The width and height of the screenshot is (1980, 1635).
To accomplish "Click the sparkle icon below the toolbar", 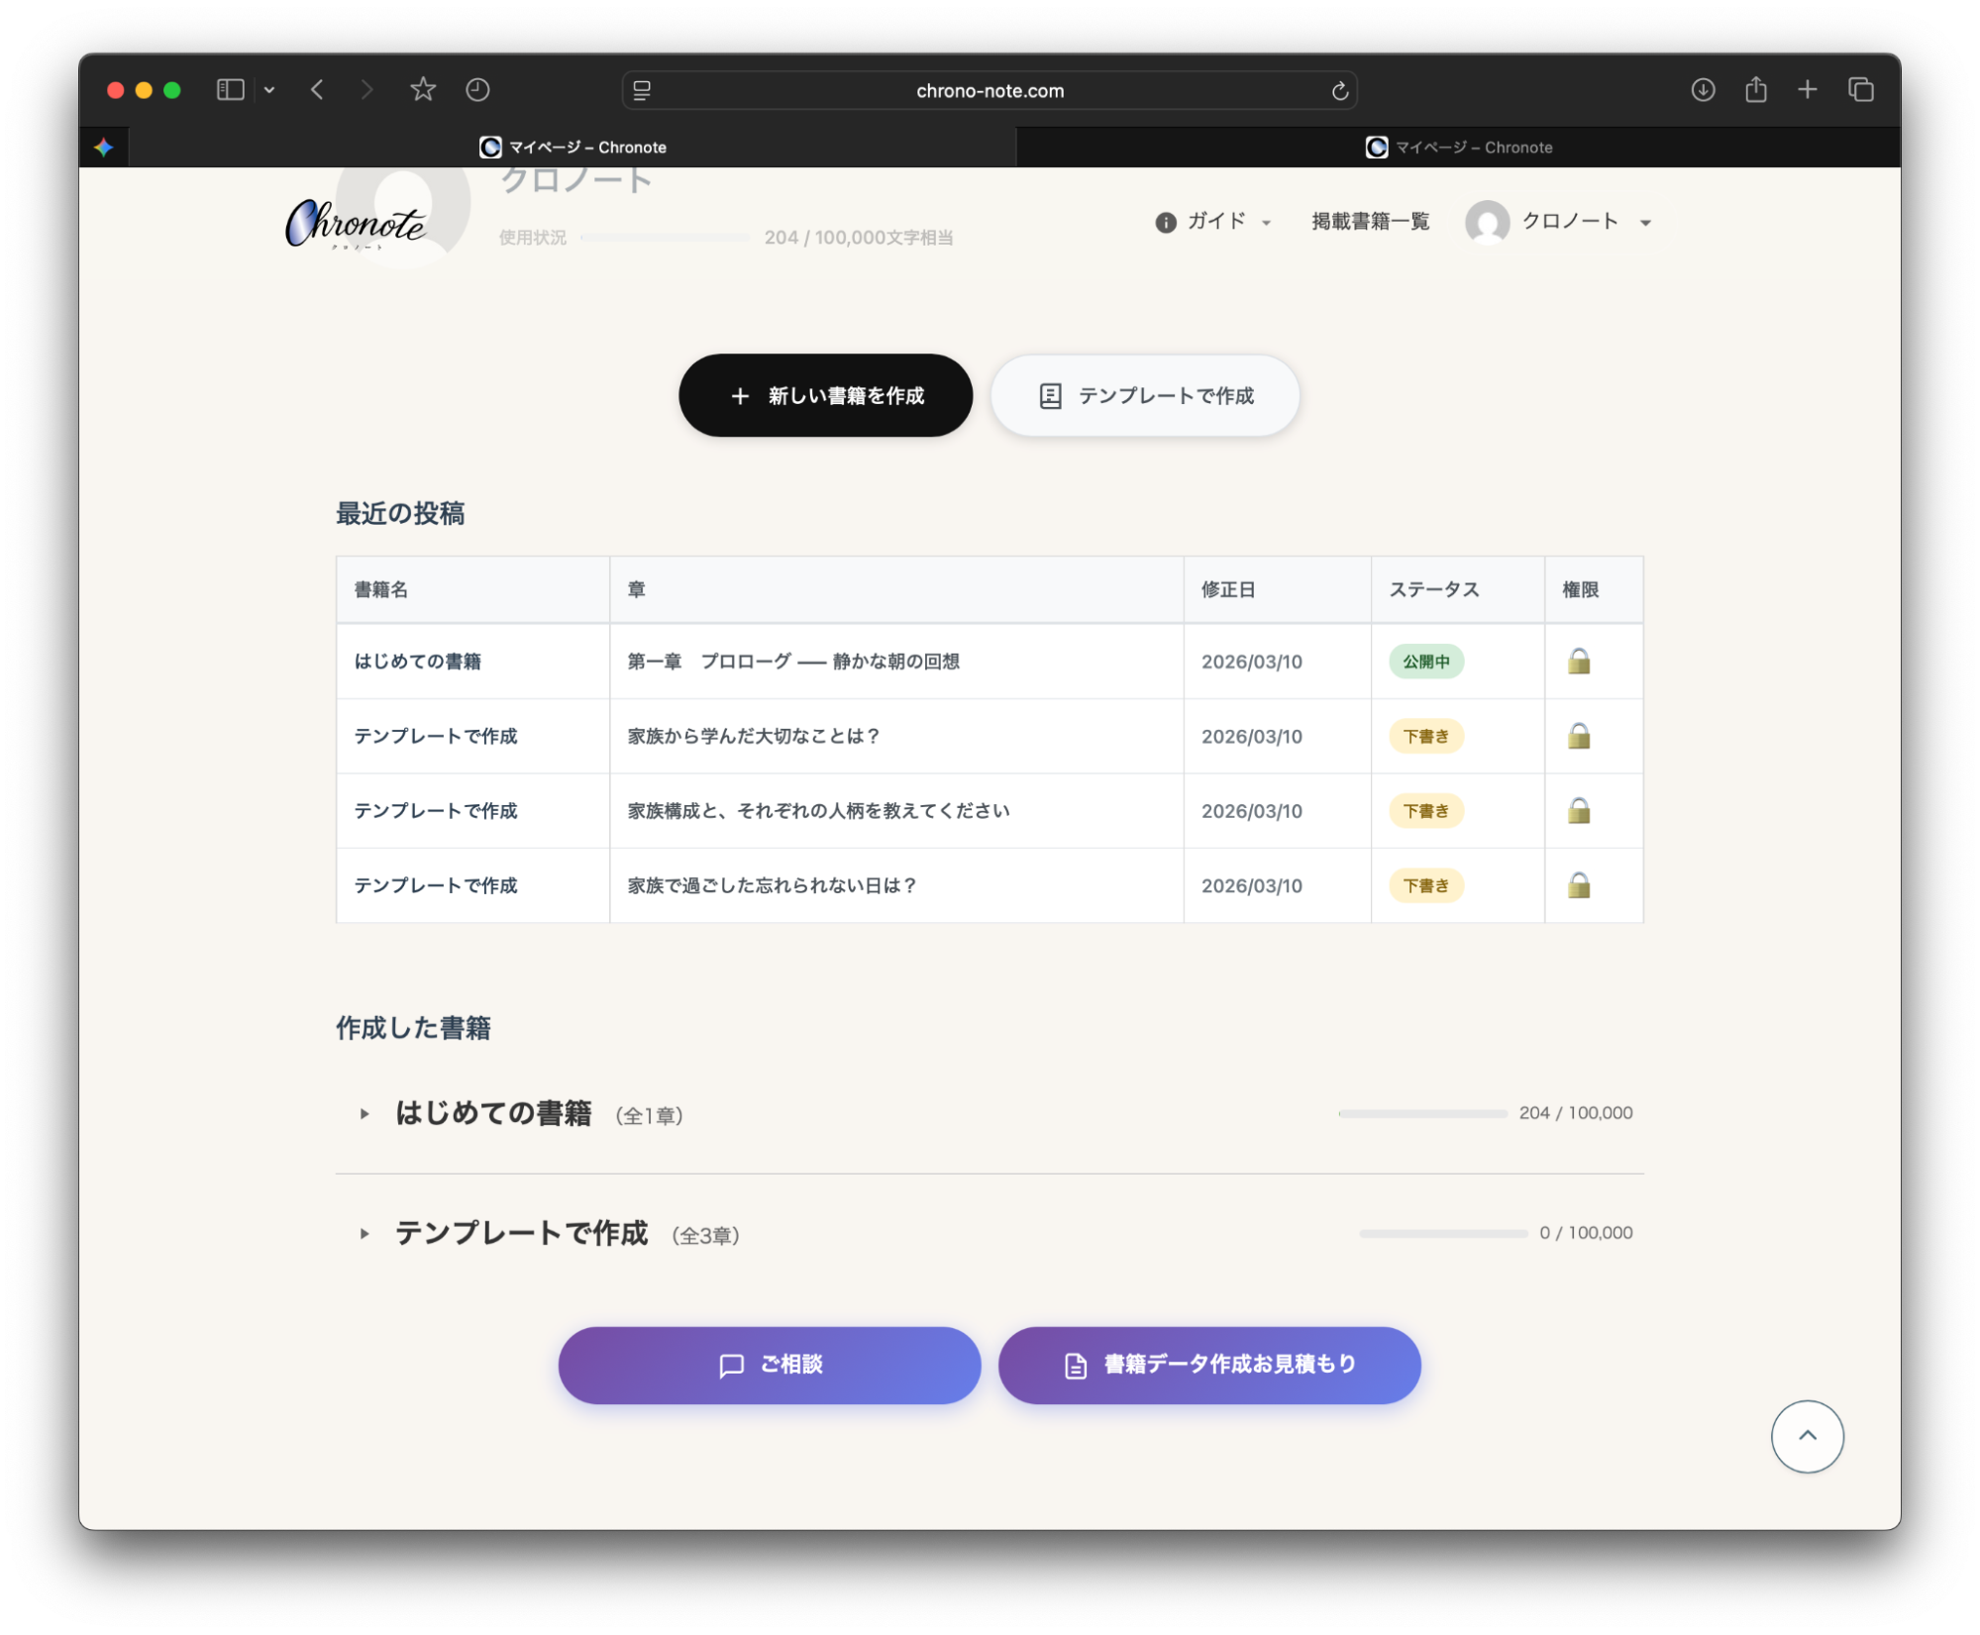I will tap(105, 147).
